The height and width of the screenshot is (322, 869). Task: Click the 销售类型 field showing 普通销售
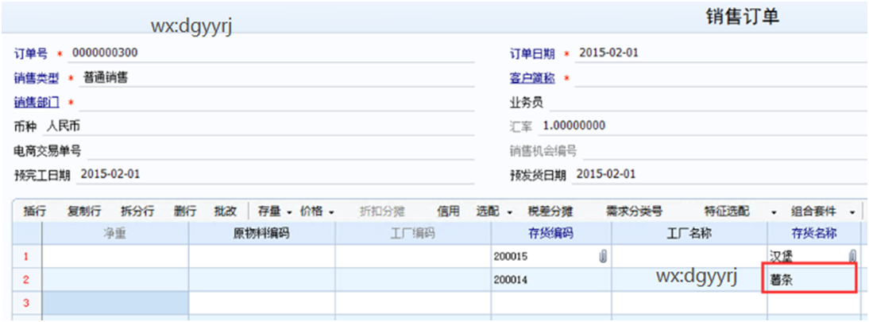(276, 78)
